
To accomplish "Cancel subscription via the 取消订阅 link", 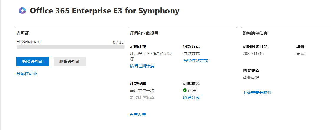I will tap(191, 97).
